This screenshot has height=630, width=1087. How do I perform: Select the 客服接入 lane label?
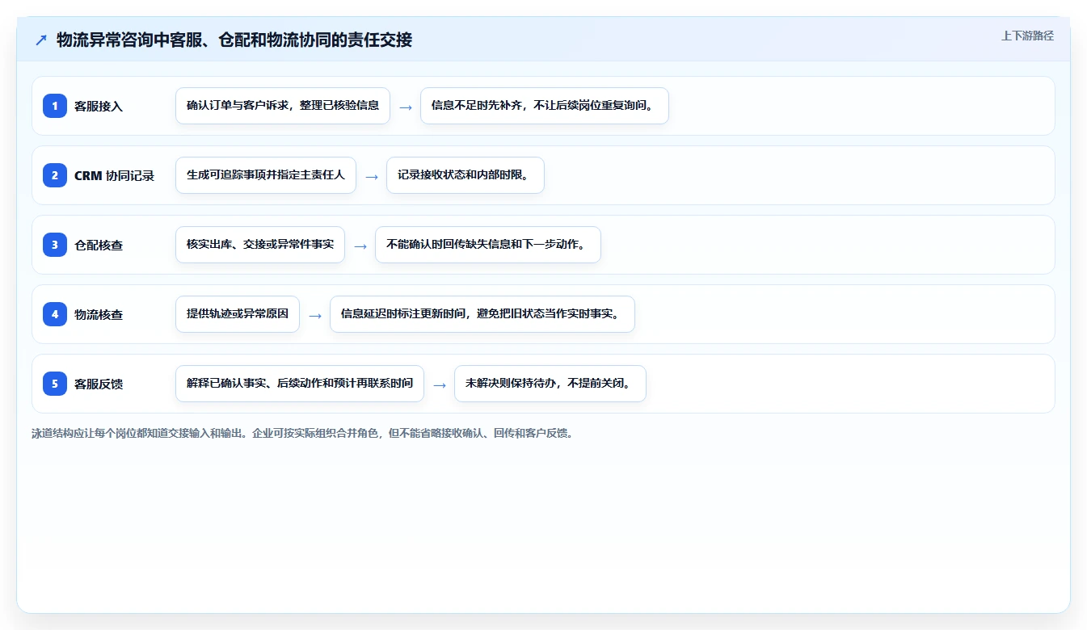tap(99, 106)
